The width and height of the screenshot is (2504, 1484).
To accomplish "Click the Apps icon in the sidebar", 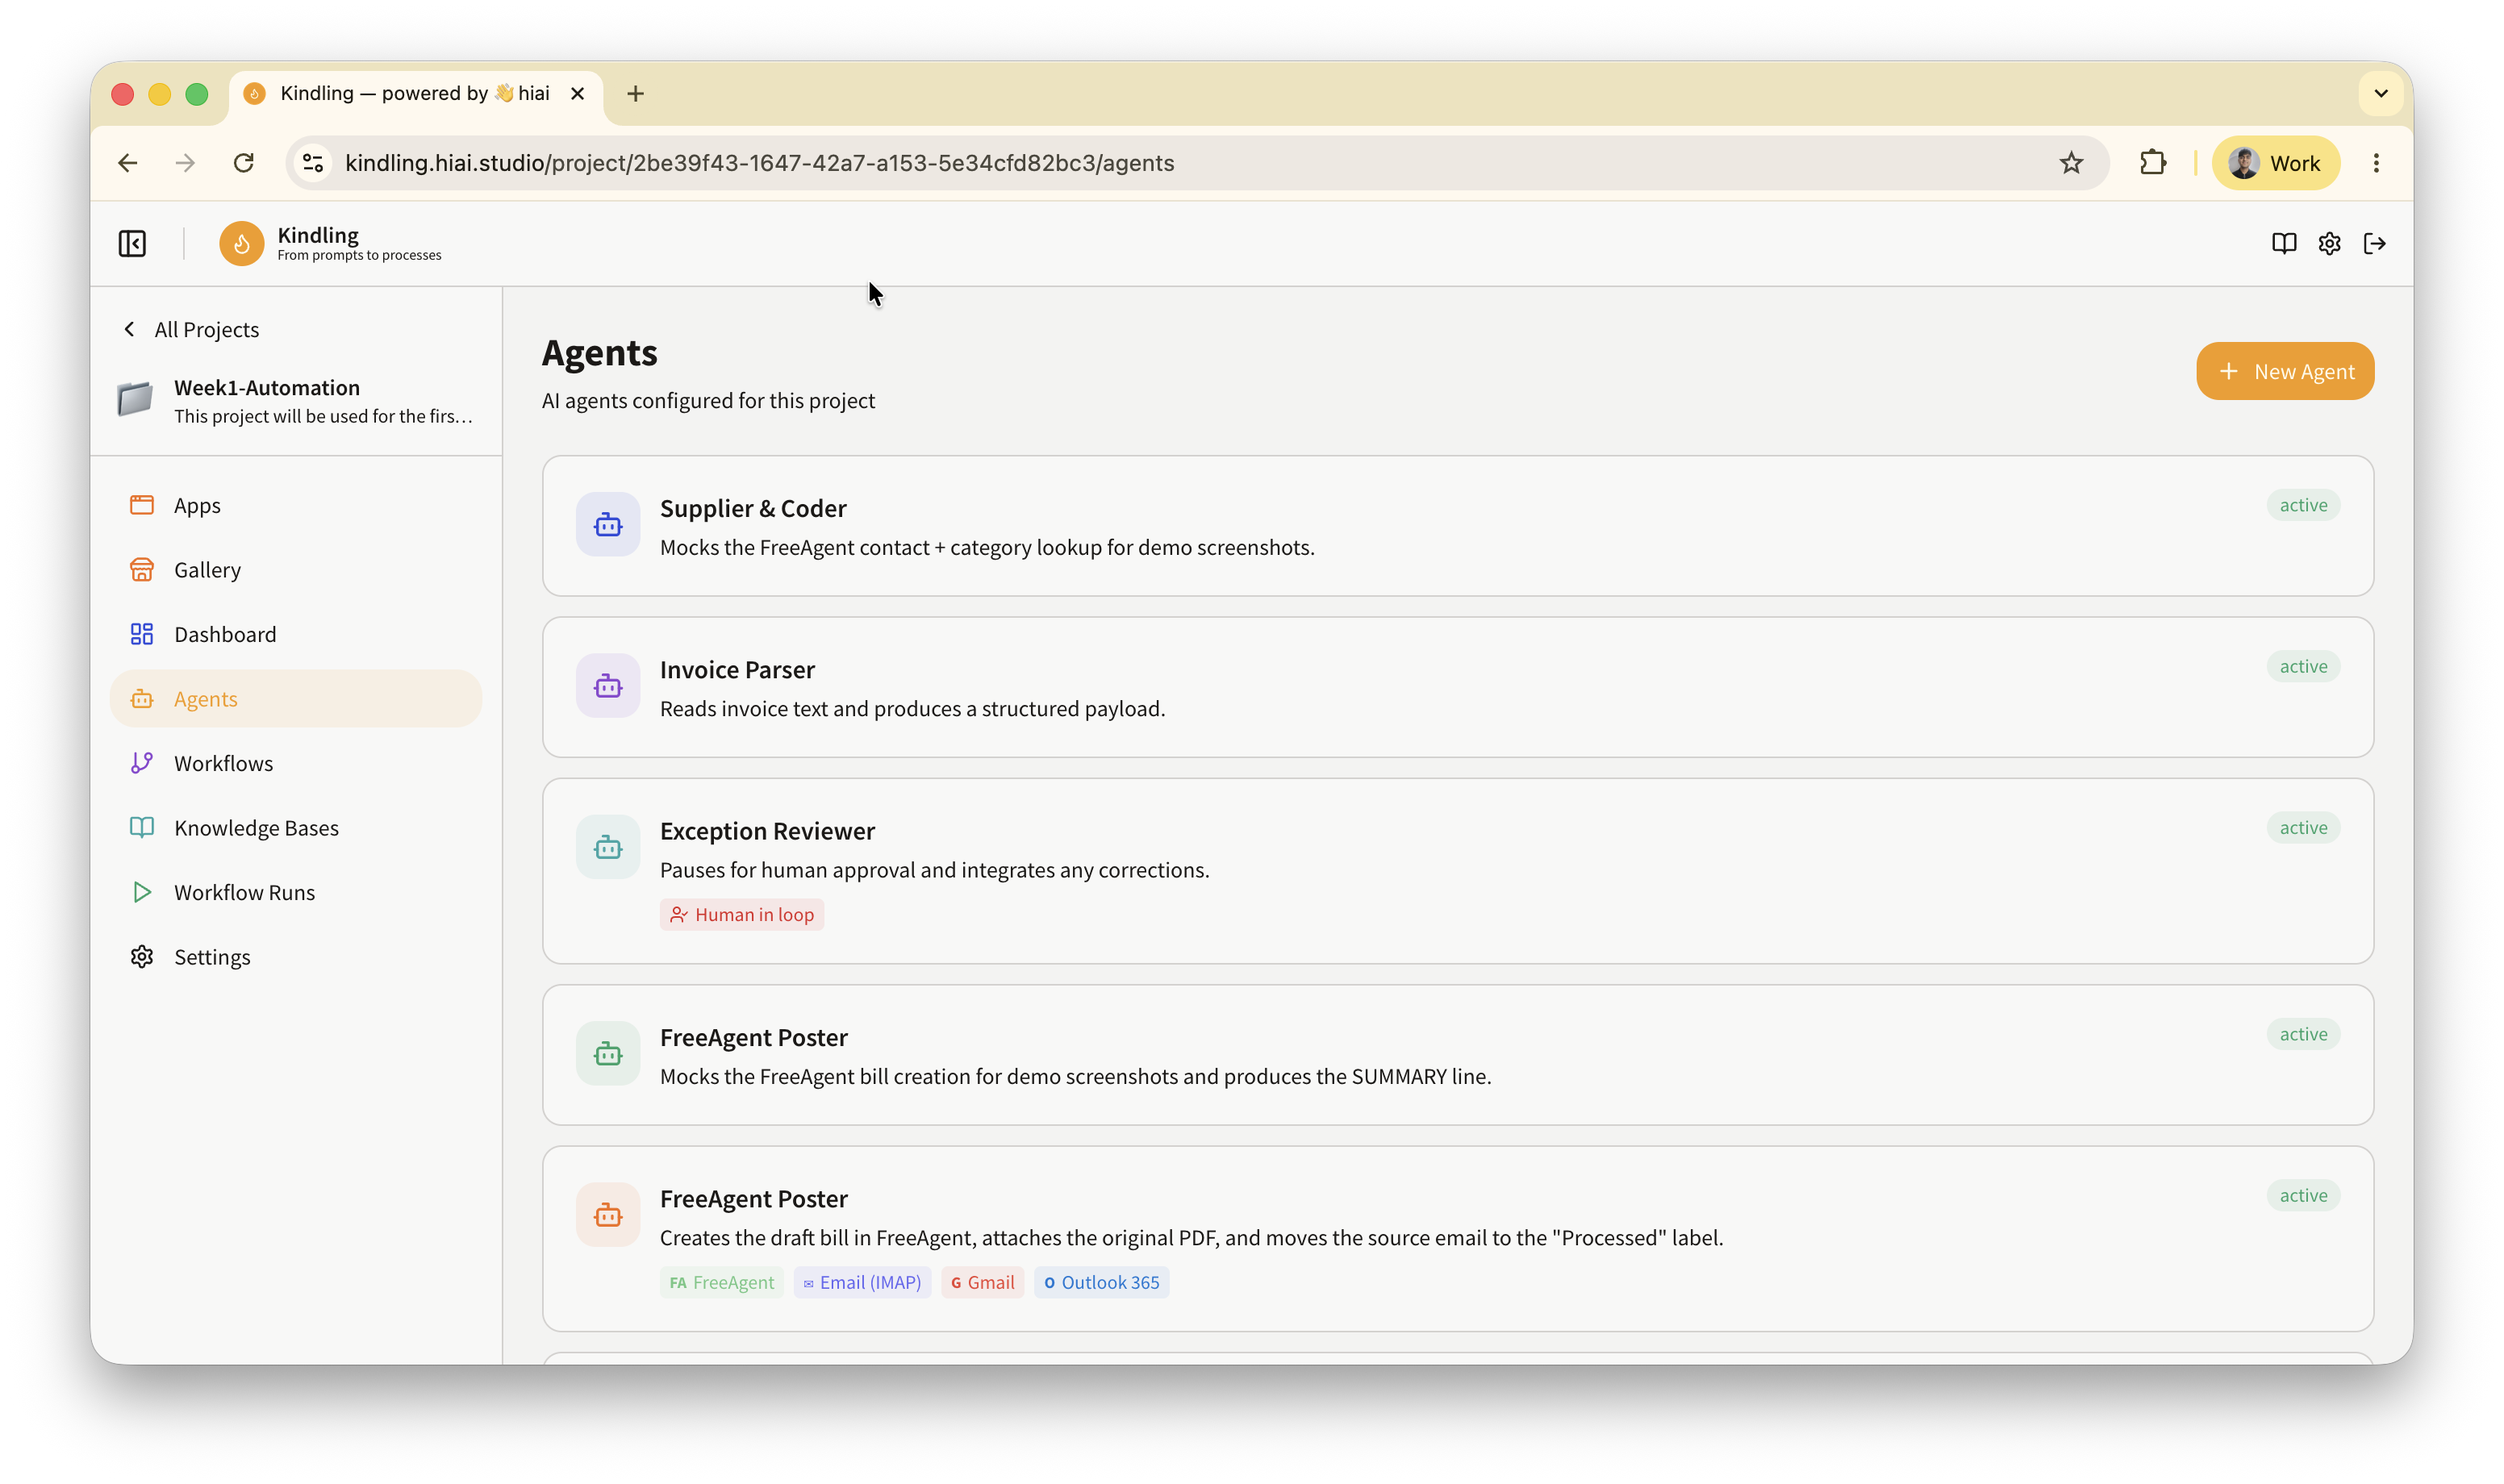I will pos(142,505).
